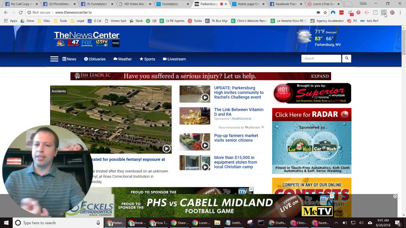Read Parkersburg High Rachel's Challenge update
The height and width of the screenshot is (228, 406).
[239, 92]
